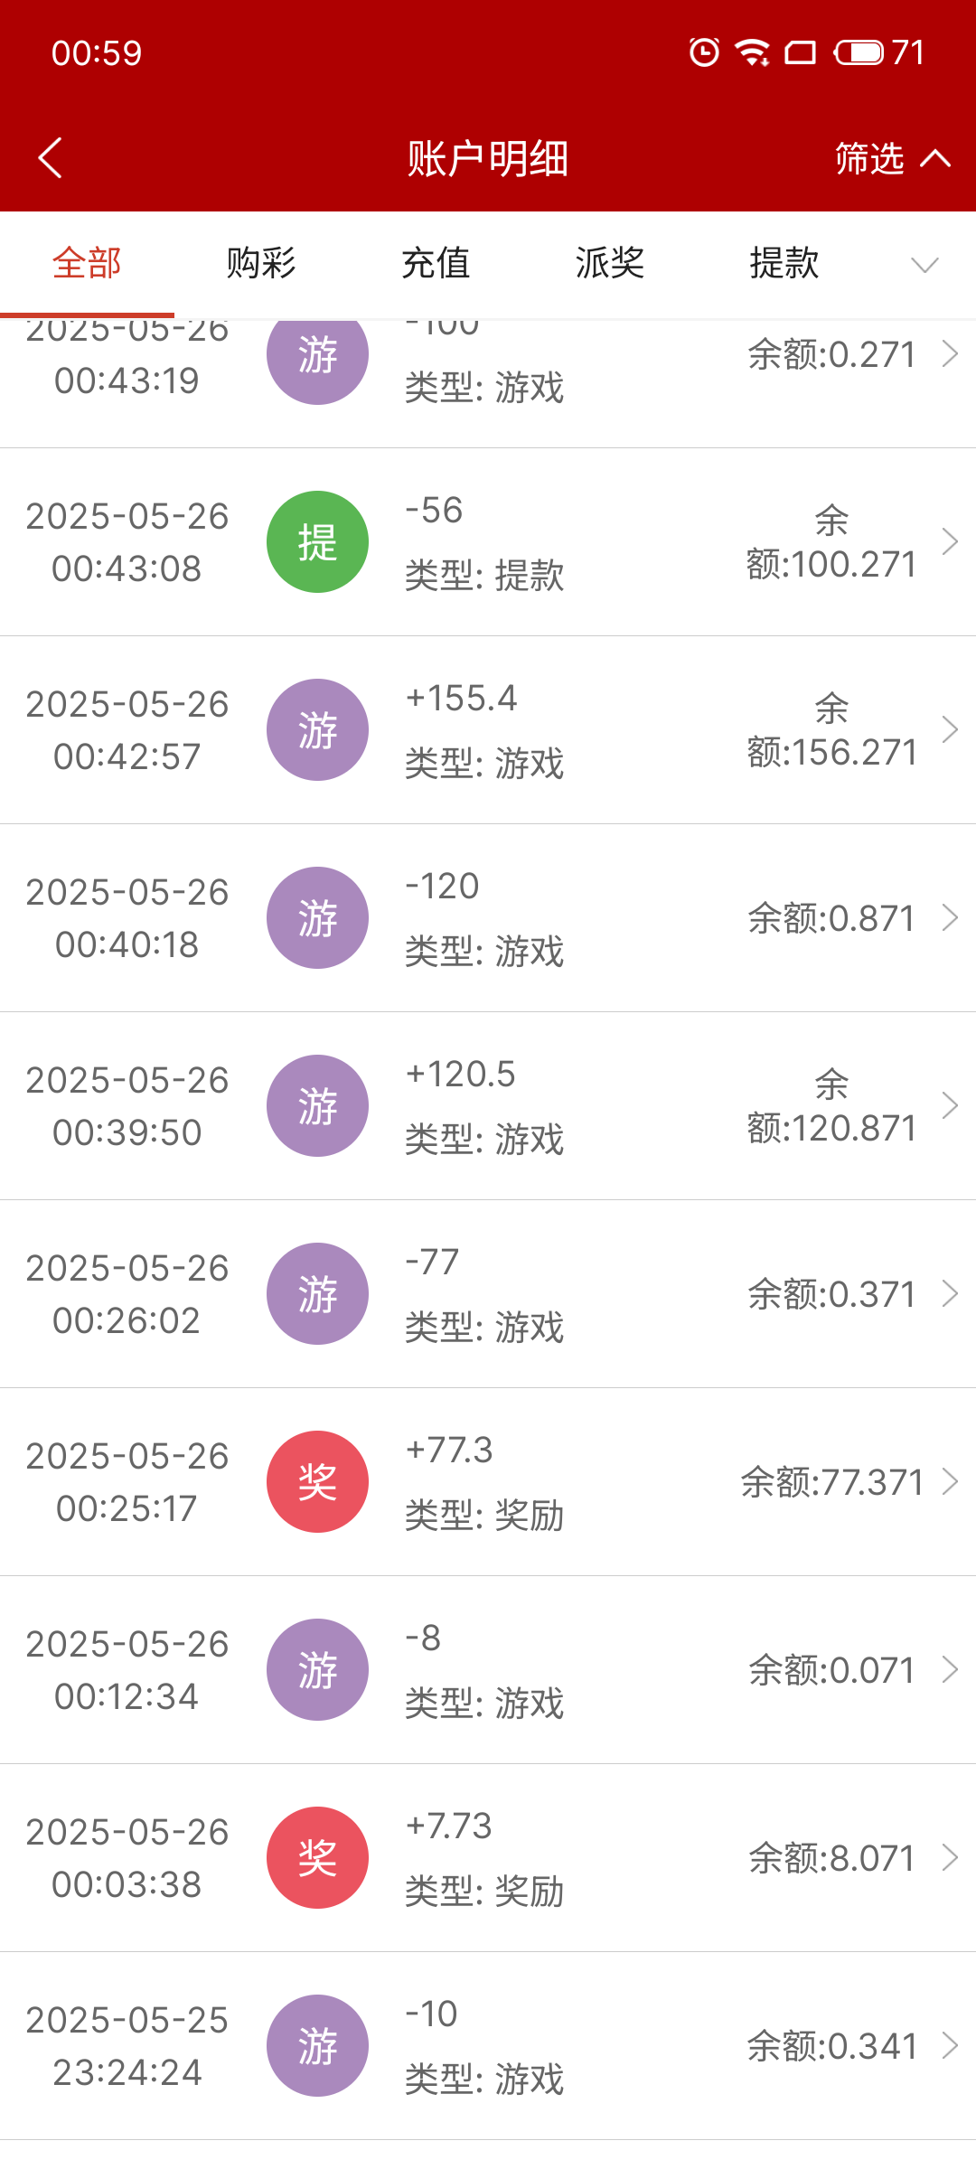The image size is (976, 2169).
Task: Open details chevron for 余额:77.371 row
Action: 950,1482
